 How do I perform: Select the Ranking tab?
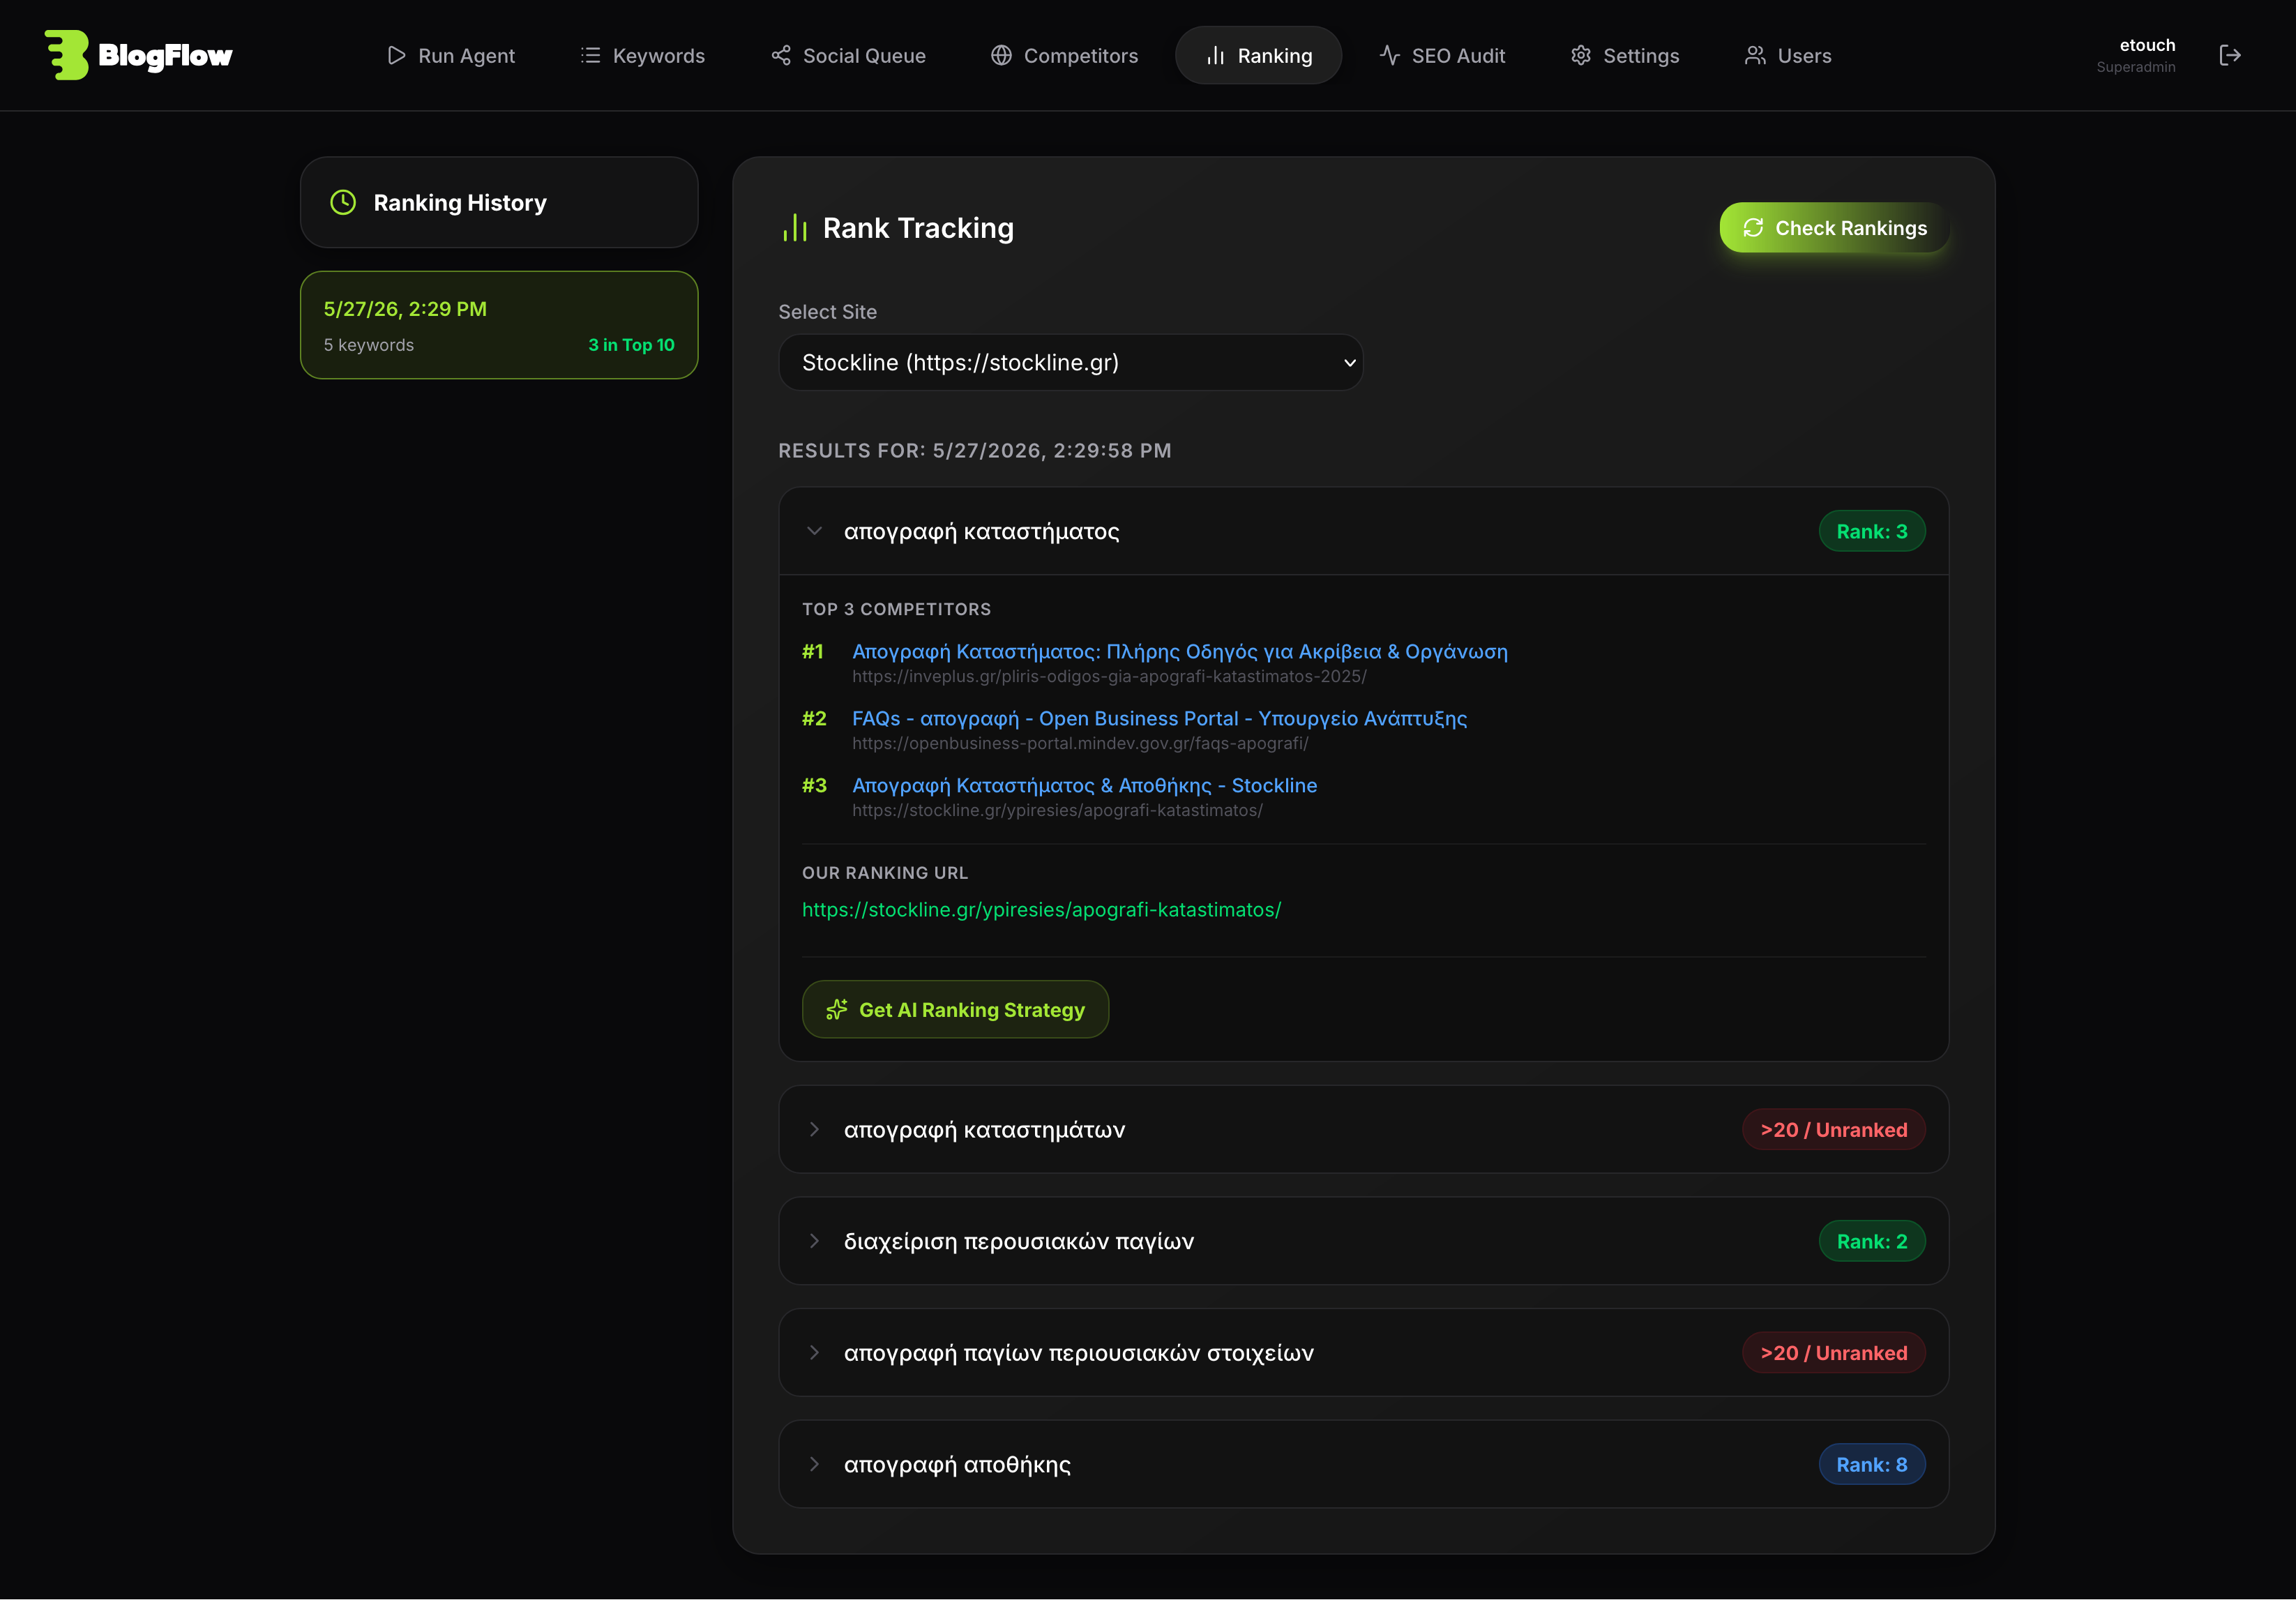[x=1259, y=55]
